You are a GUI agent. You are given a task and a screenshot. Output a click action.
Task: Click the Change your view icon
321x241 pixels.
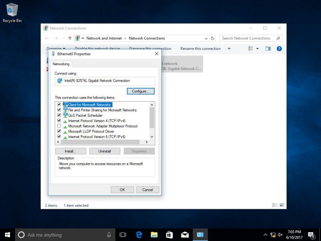251,49
